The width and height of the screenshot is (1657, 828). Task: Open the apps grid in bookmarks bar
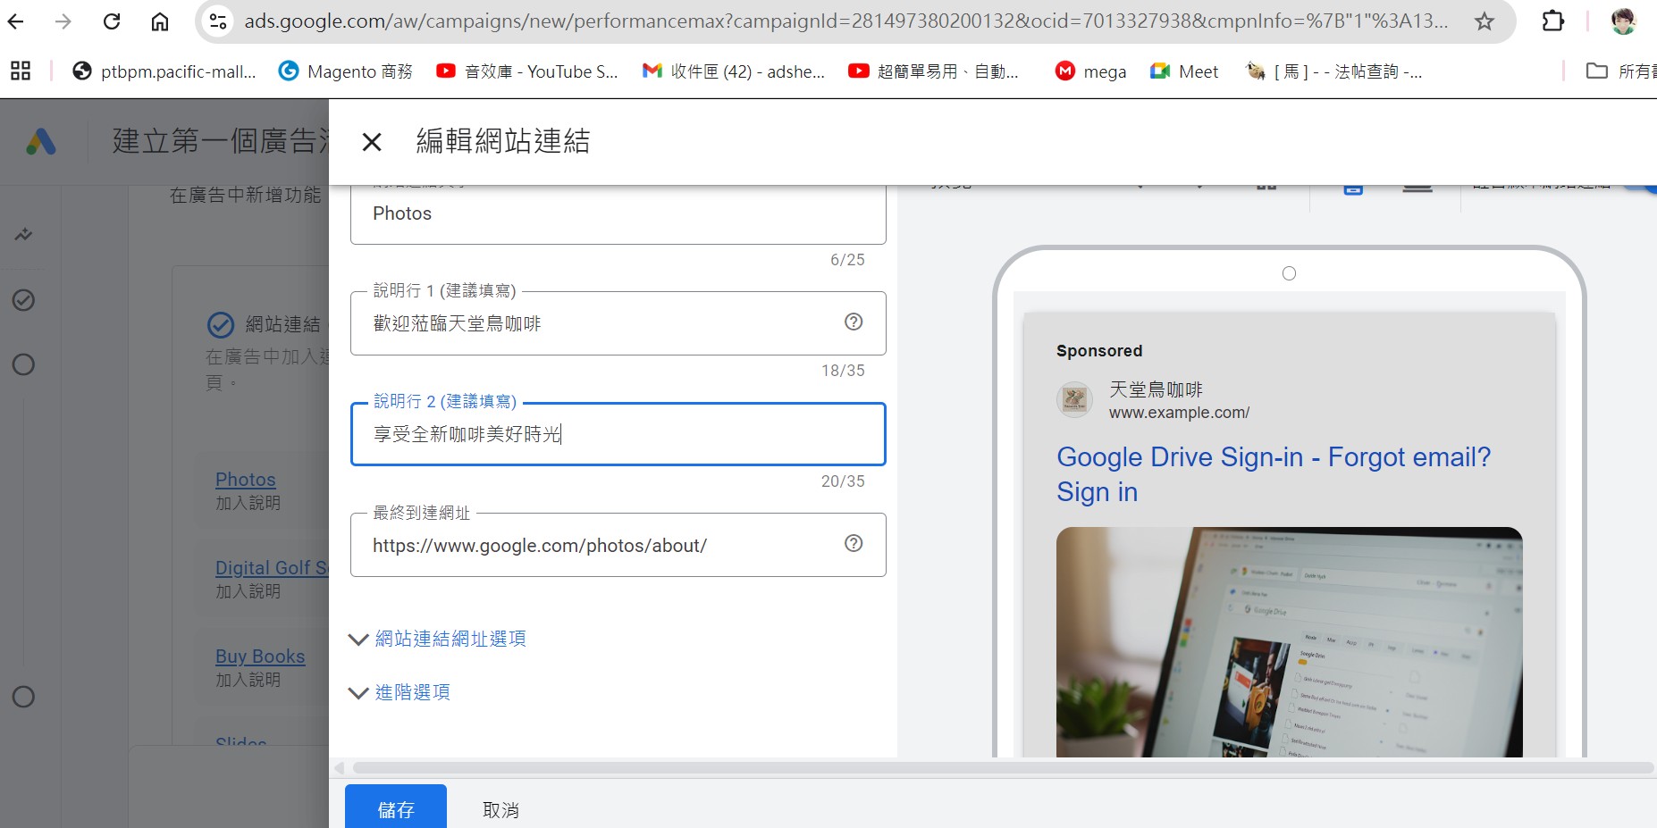coord(20,71)
